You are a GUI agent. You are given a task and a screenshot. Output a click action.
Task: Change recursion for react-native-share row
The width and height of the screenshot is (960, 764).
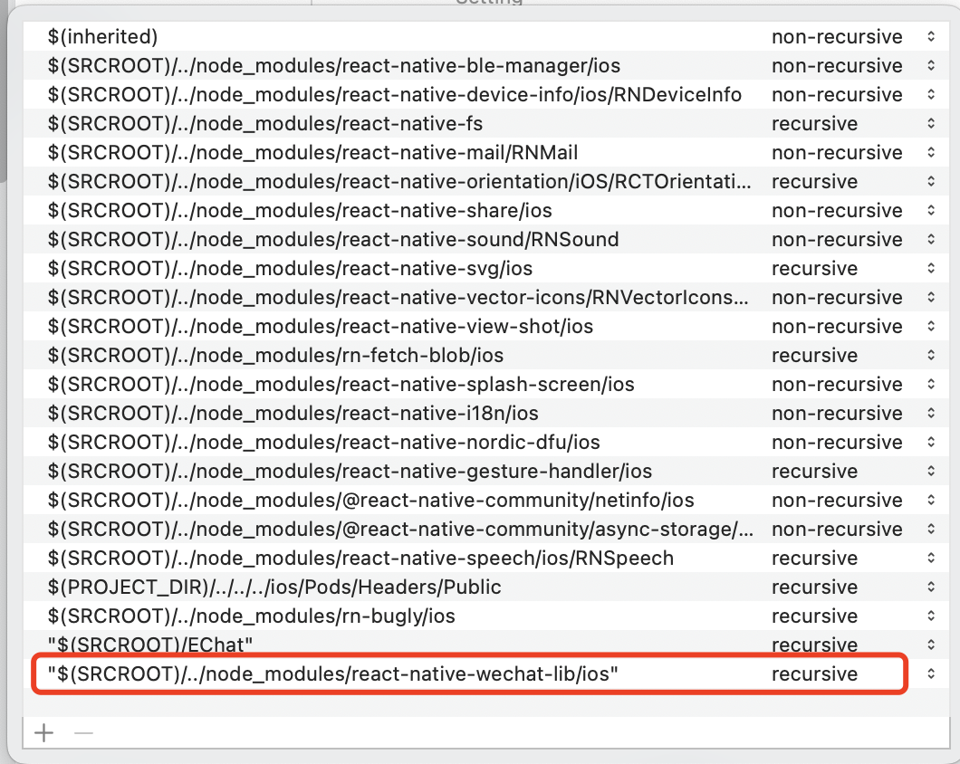(931, 211)
